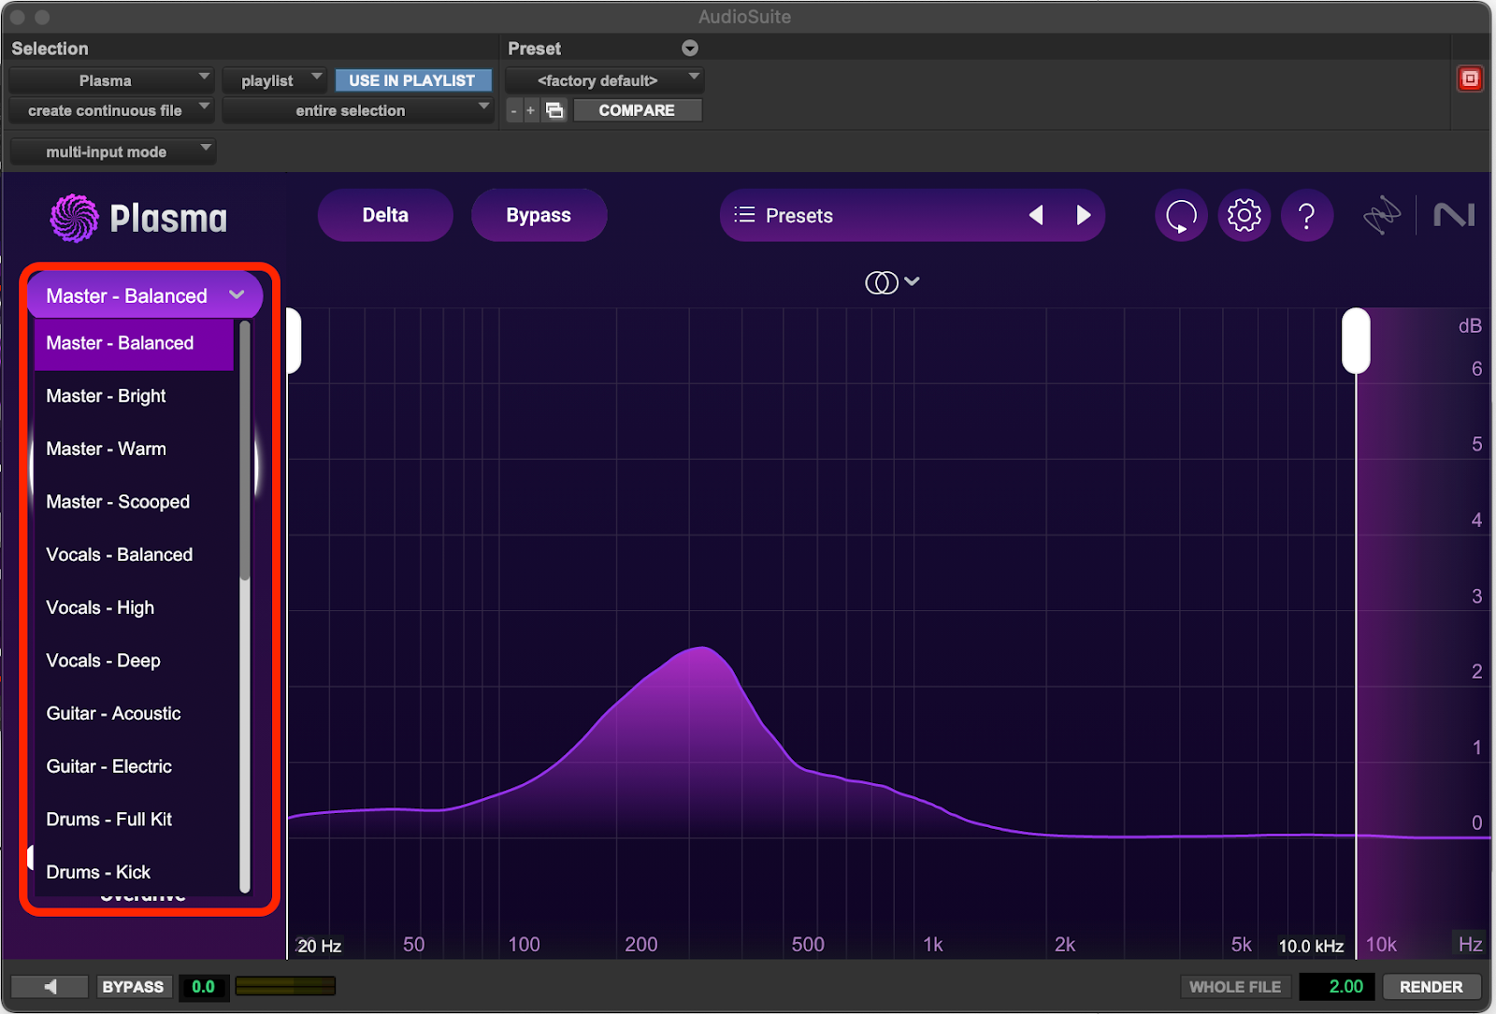Toggle the Delta listening mode

pos(385,216)
